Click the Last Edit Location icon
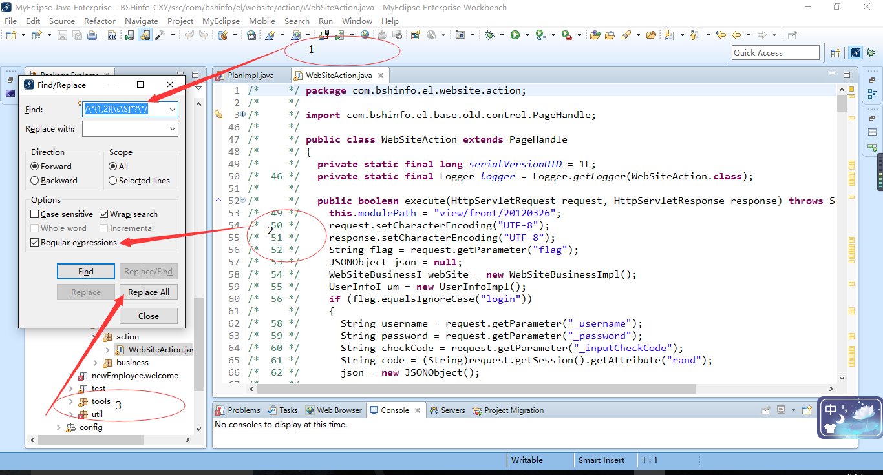The image size is (883, 475). (x=720, y=35)
